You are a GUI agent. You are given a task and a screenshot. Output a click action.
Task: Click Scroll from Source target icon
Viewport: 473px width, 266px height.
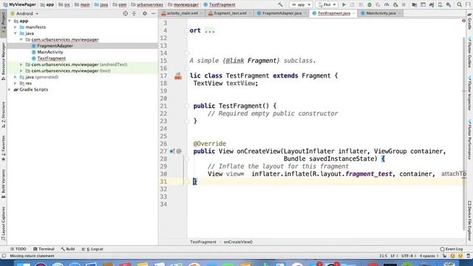[x=126, y=13]
